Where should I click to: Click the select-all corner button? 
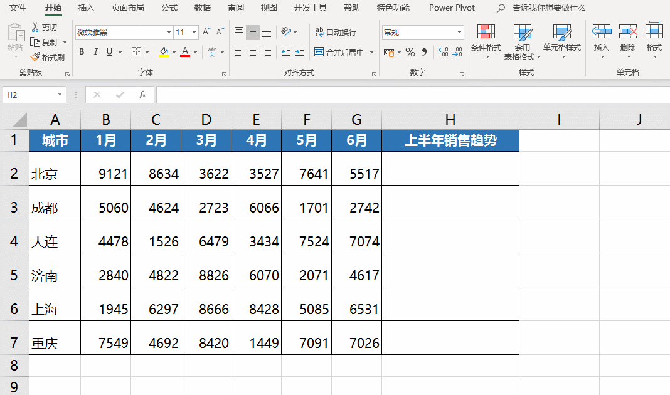point(19,120)
